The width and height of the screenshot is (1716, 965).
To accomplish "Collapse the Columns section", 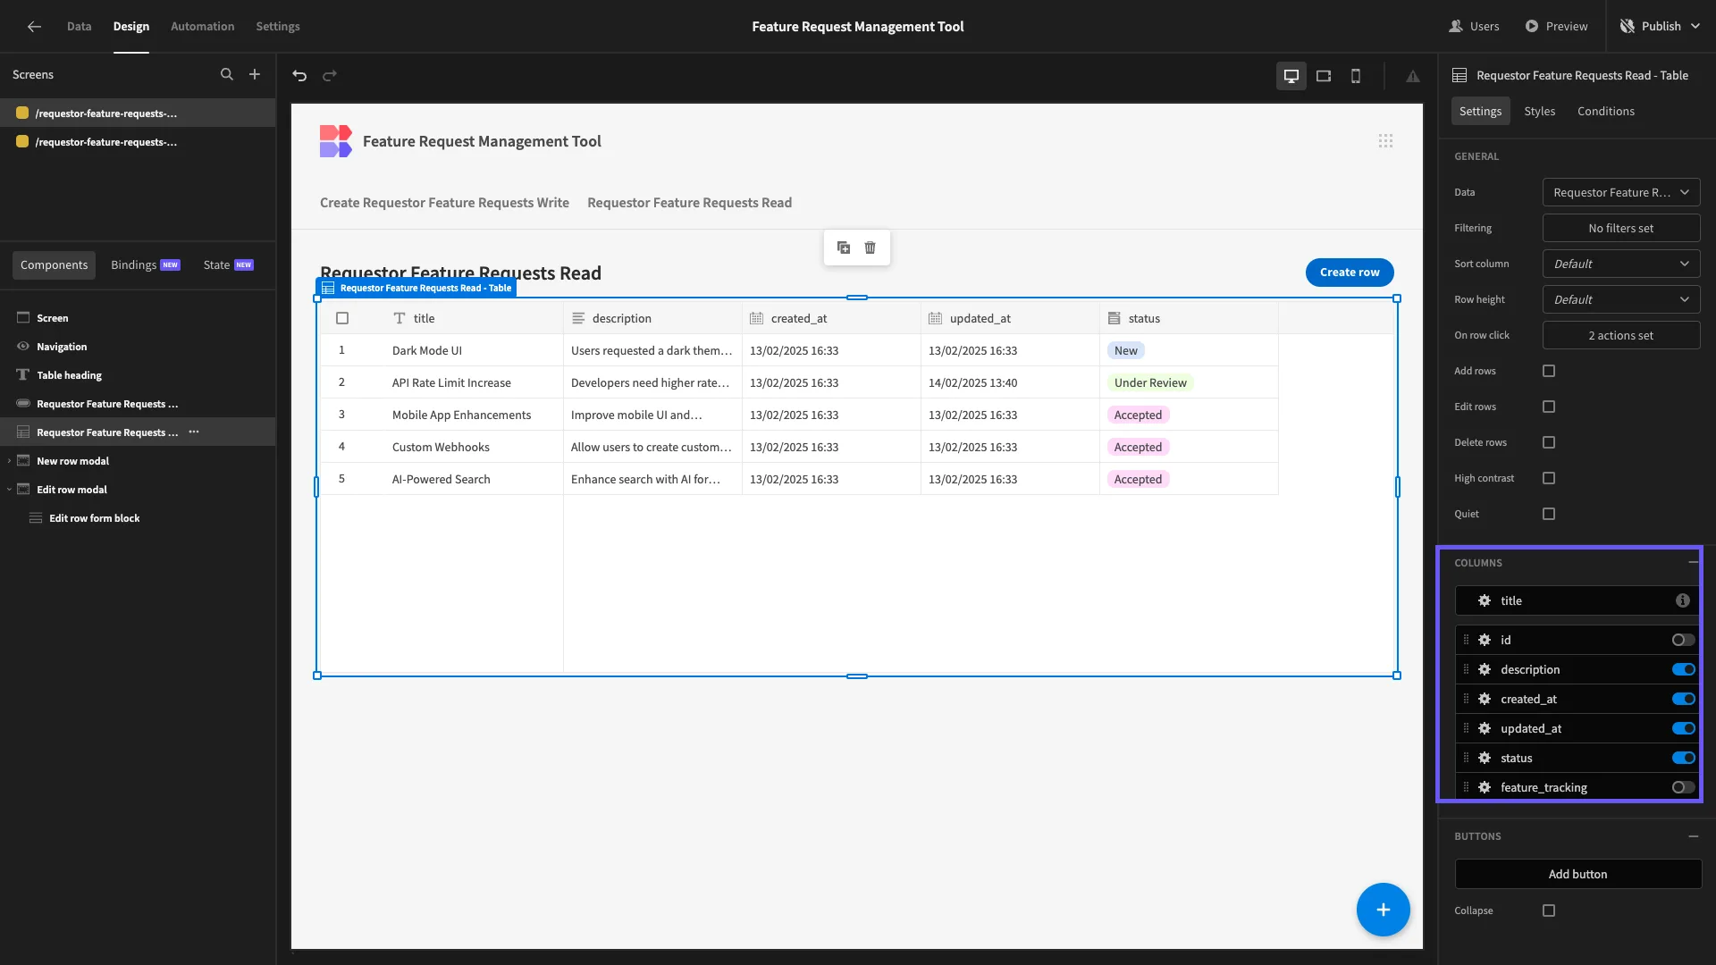I will pos(1693,563).
